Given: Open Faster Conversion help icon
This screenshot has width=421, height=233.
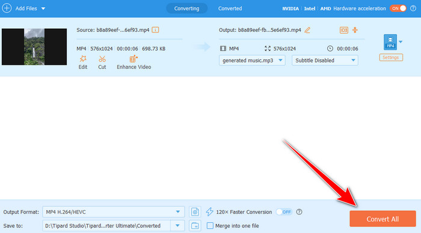Looking at the screenshot, I should click(299, 212).
